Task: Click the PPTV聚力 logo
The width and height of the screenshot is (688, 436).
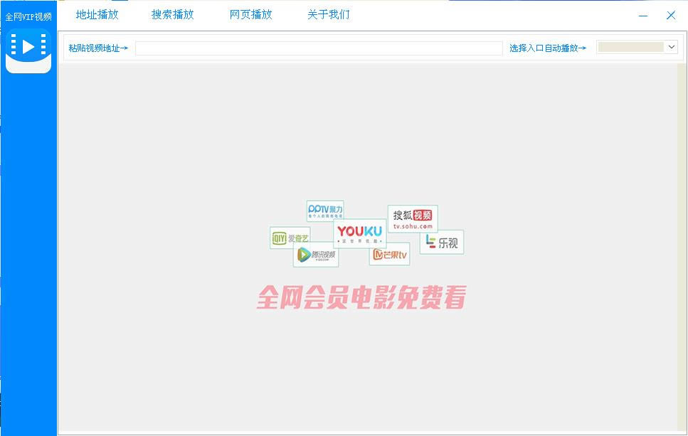Action: (x=325, y=211)
